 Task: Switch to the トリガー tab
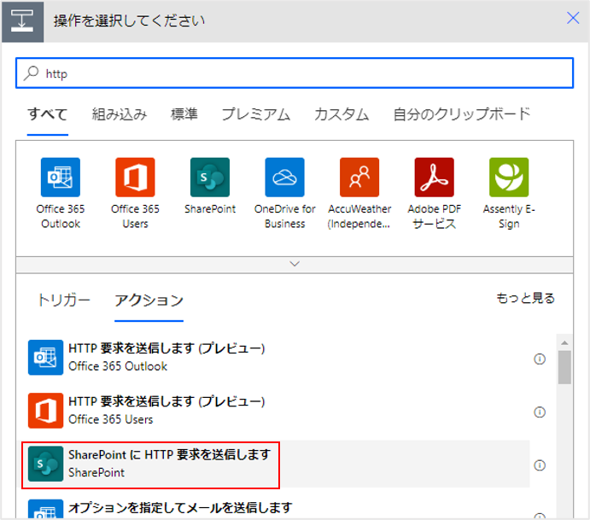point(63,300)
